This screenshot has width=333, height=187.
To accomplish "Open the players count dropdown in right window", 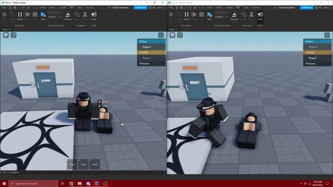I will click(x=221, y=17).
